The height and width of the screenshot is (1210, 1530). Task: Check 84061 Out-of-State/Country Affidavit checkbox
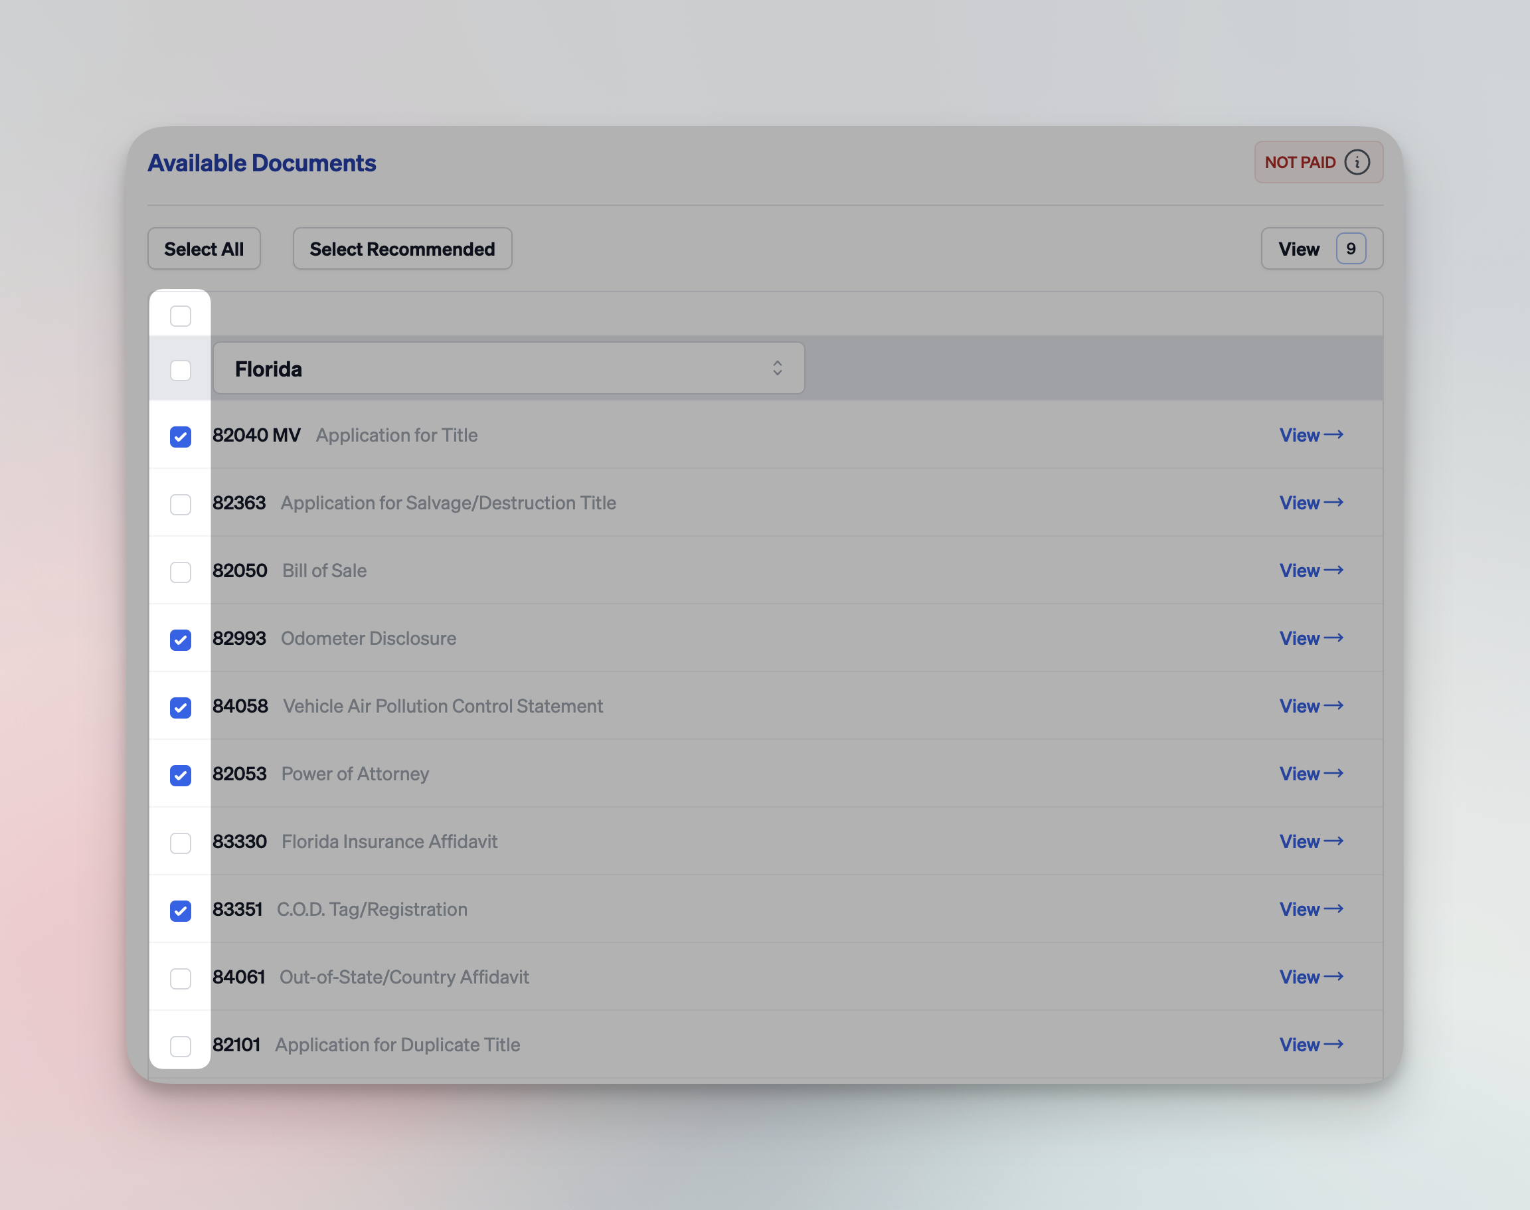pos(181,978)
